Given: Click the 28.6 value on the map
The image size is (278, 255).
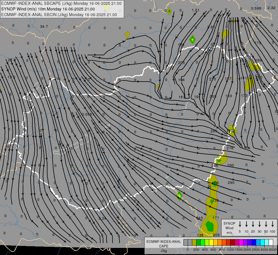Looking at the screenshot, I should tap(12, 60).
